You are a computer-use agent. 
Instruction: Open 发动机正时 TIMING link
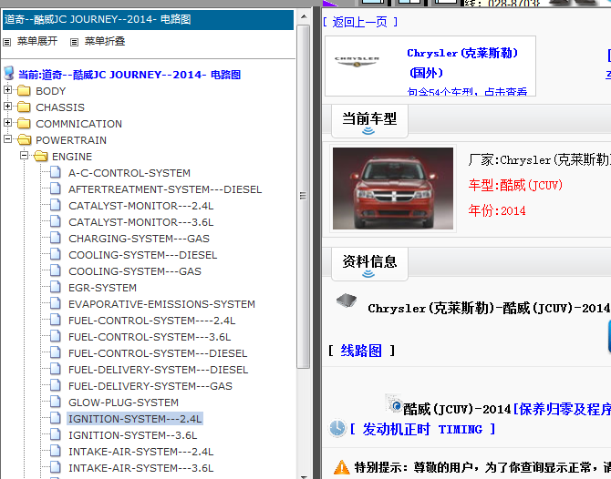pyautogui.click(x=422, y=429)
